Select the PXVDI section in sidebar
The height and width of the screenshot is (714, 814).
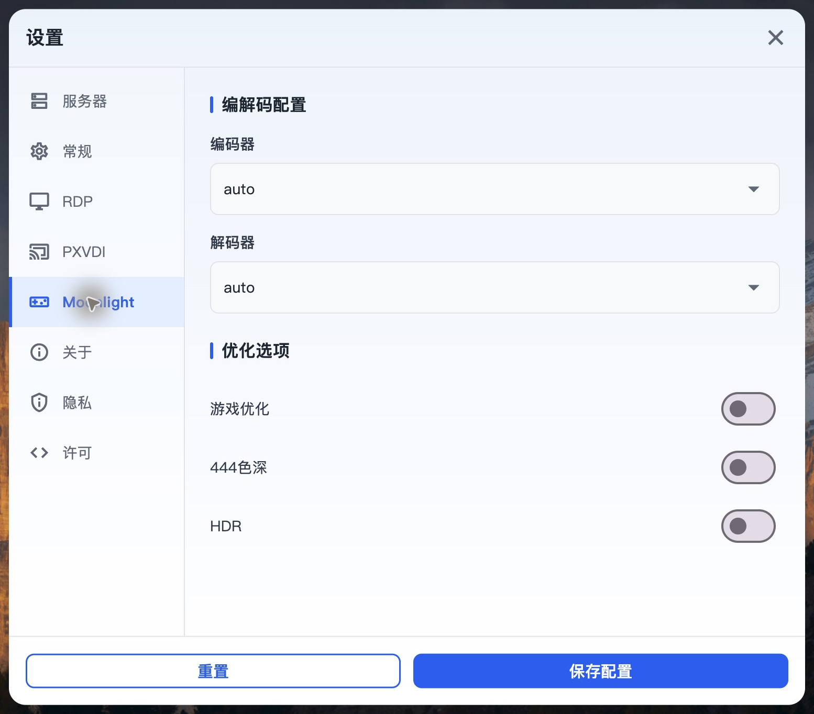97,252
